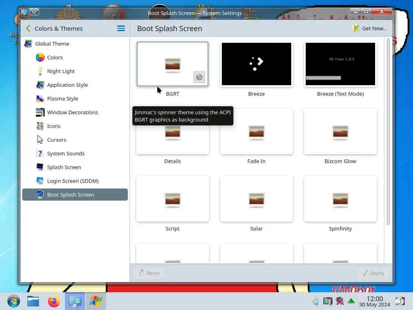Click the Boot Splash Screen sidebar icon
The image size is (413, 310).
click(40, 195)
